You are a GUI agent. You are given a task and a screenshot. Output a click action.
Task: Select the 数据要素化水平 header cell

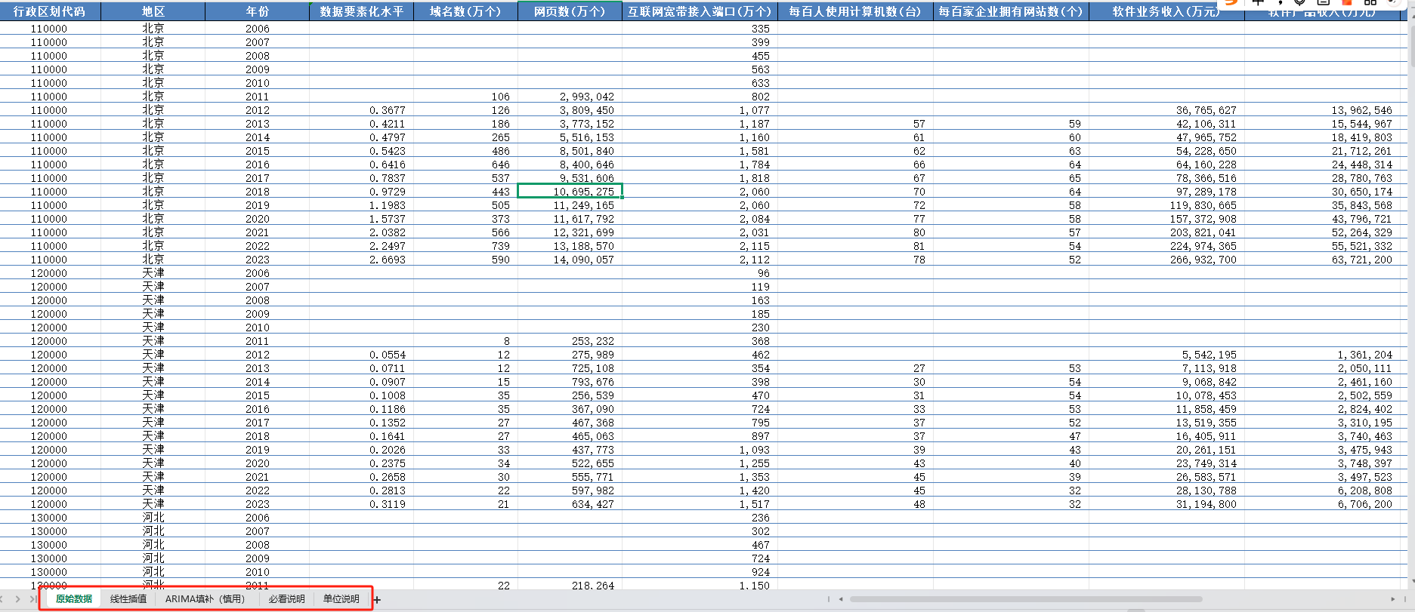[x=362, y=11]
